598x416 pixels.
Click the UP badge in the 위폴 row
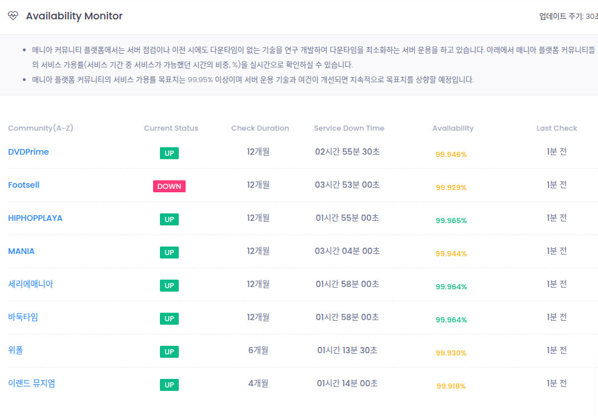[x=169, y=352]
